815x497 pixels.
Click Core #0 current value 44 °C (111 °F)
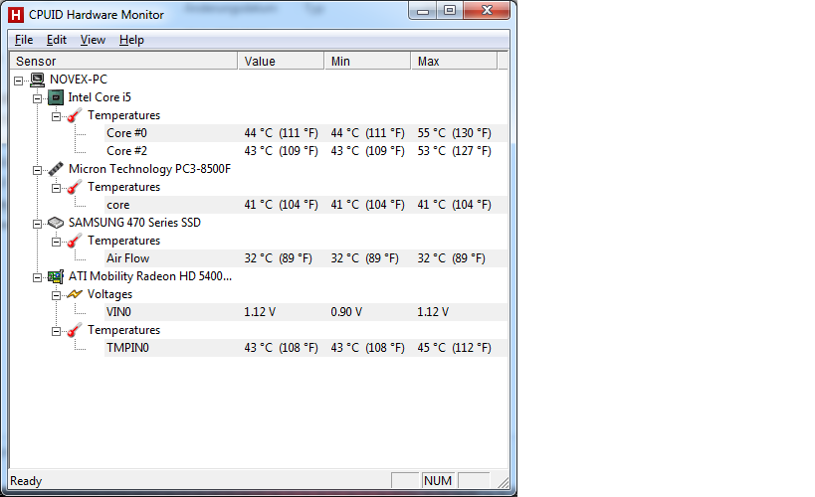(x=282, y=133)
